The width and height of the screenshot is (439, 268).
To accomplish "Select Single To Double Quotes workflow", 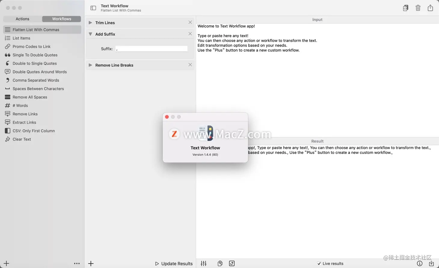I will 42,55.
